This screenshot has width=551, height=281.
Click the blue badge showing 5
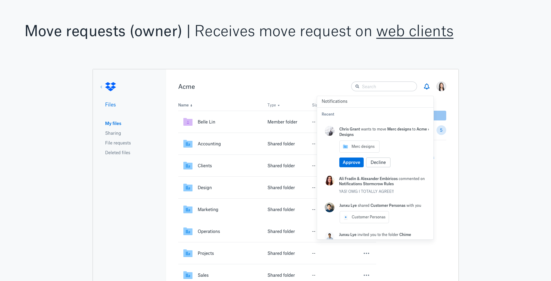[441, 130]
